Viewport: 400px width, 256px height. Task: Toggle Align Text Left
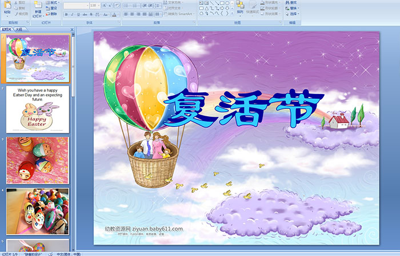coord(126,14)
